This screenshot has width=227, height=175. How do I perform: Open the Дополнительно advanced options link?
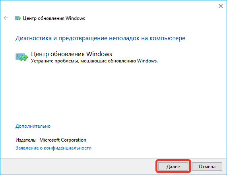coord(33,126)
